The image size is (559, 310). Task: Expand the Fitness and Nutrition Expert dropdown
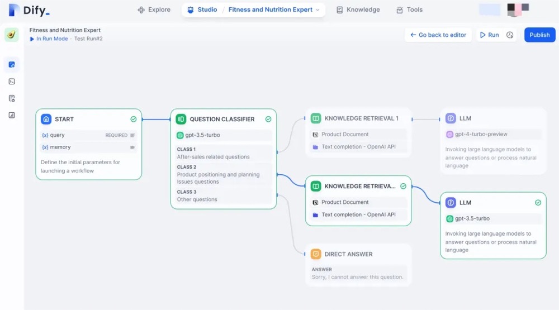click(x=318, y=10)
